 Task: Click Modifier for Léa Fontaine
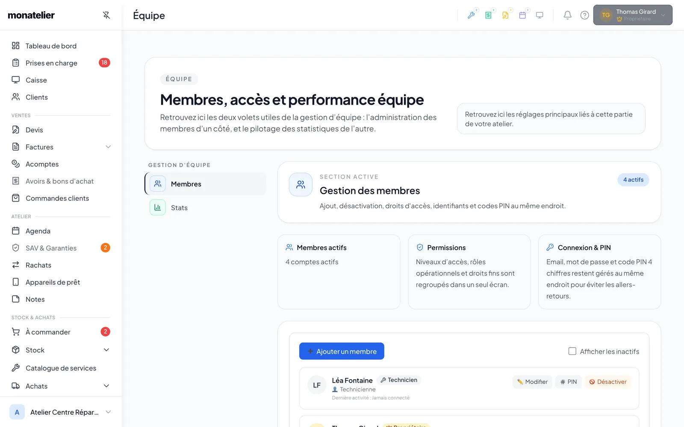[x=533, y=382]
